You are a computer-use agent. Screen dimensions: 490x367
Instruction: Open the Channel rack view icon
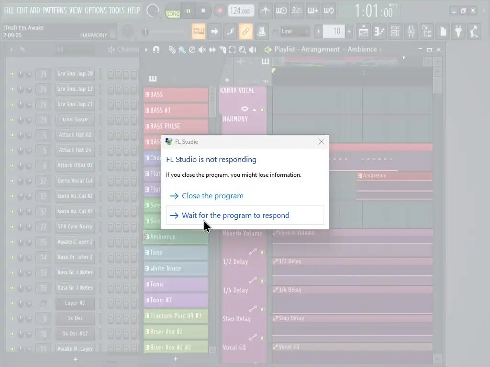pos(395,31)
